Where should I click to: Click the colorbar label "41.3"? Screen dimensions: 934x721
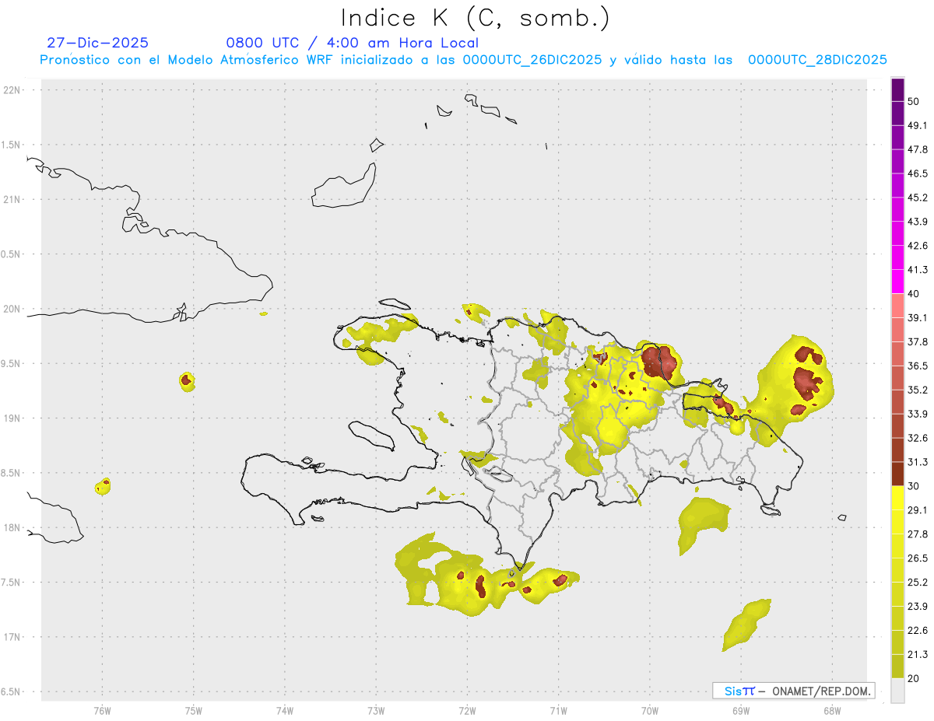pos(917,270)
